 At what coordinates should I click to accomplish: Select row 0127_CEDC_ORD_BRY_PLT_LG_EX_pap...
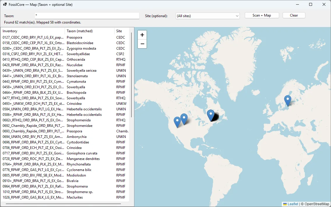coord(65,37)
